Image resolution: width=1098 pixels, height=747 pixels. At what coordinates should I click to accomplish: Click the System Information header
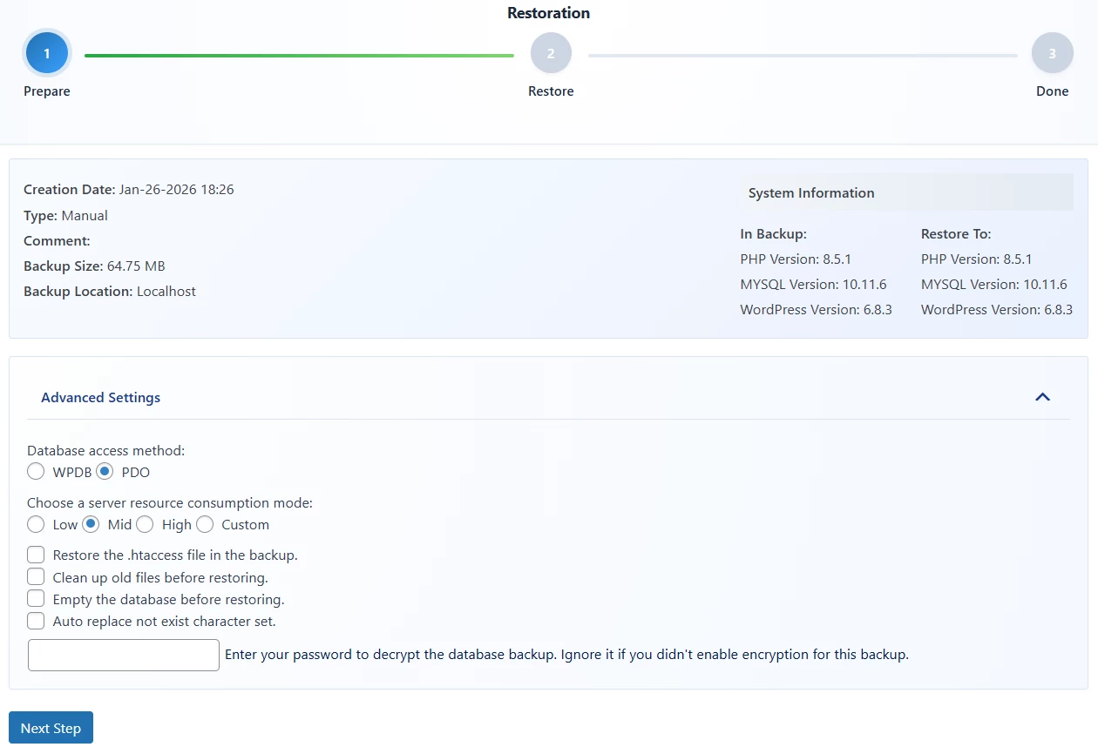[905, 192]
